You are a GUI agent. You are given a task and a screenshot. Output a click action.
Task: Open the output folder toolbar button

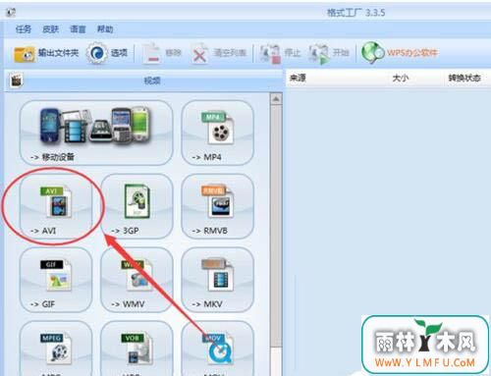tap(46, 53)
